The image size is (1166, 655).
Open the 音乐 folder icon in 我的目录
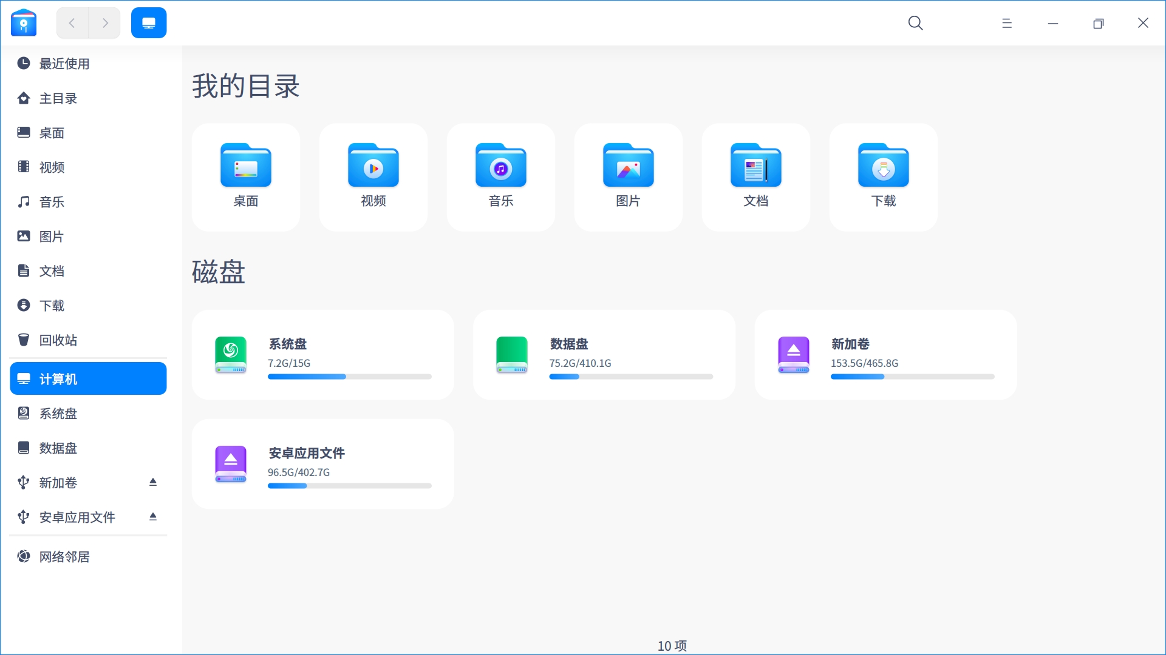click(500, 167)
